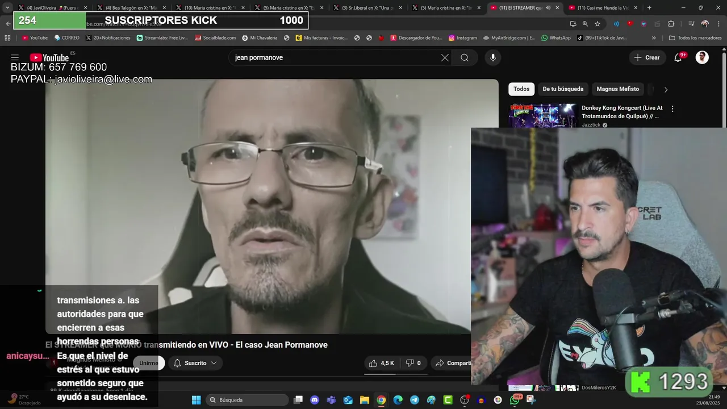
Task: Bookmark this page with the star
Action: (598, 24)
